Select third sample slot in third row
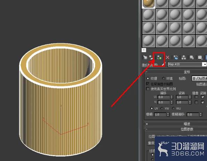 click(x=175, y=28)
